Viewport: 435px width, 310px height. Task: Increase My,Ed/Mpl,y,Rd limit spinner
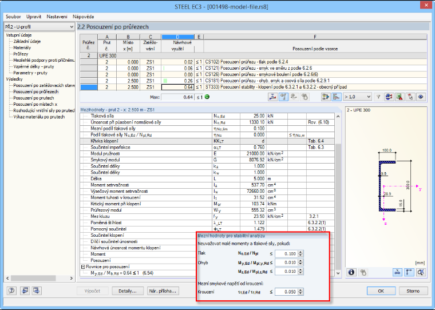(x=300, y=261)
